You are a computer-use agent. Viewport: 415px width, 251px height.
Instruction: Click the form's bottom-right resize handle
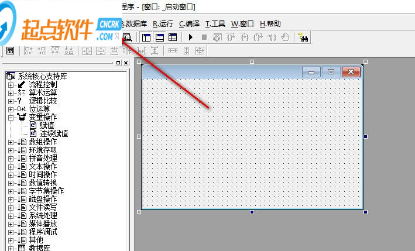pyautogui.click(x=365, y=212)
